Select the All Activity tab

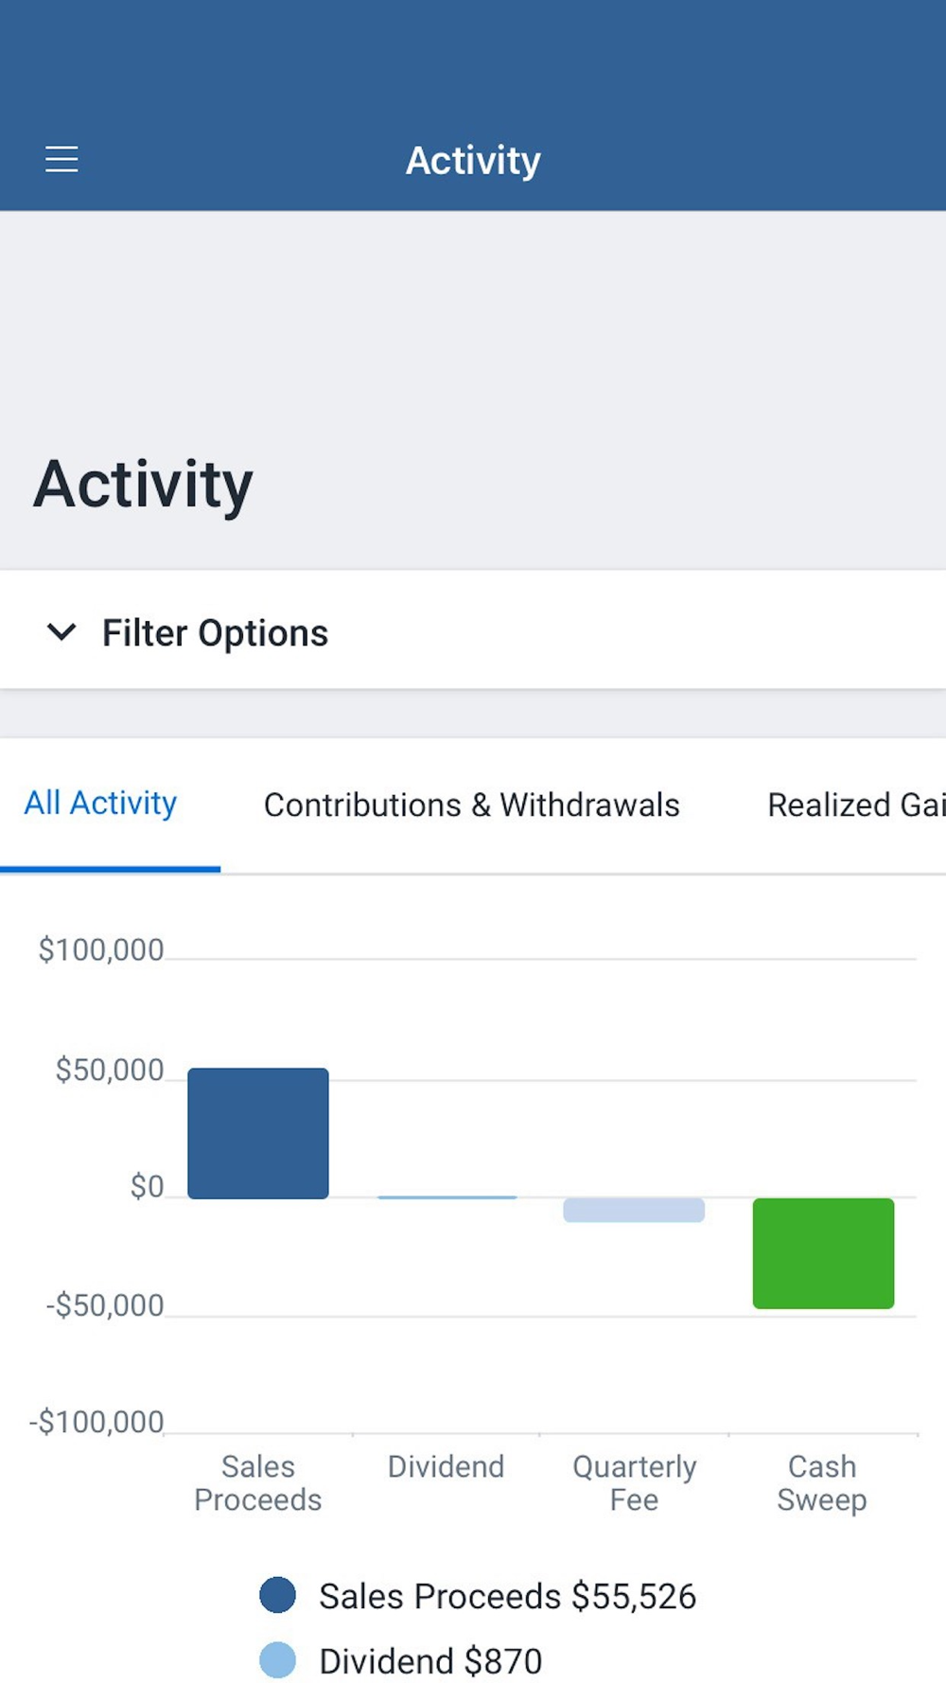click(x=100, y=804)
